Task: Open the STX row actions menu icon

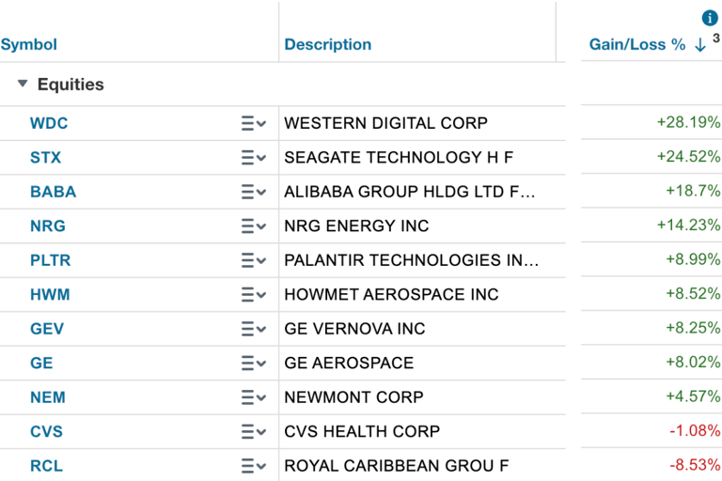Action: pyautogui.click(x=253, y=158)
